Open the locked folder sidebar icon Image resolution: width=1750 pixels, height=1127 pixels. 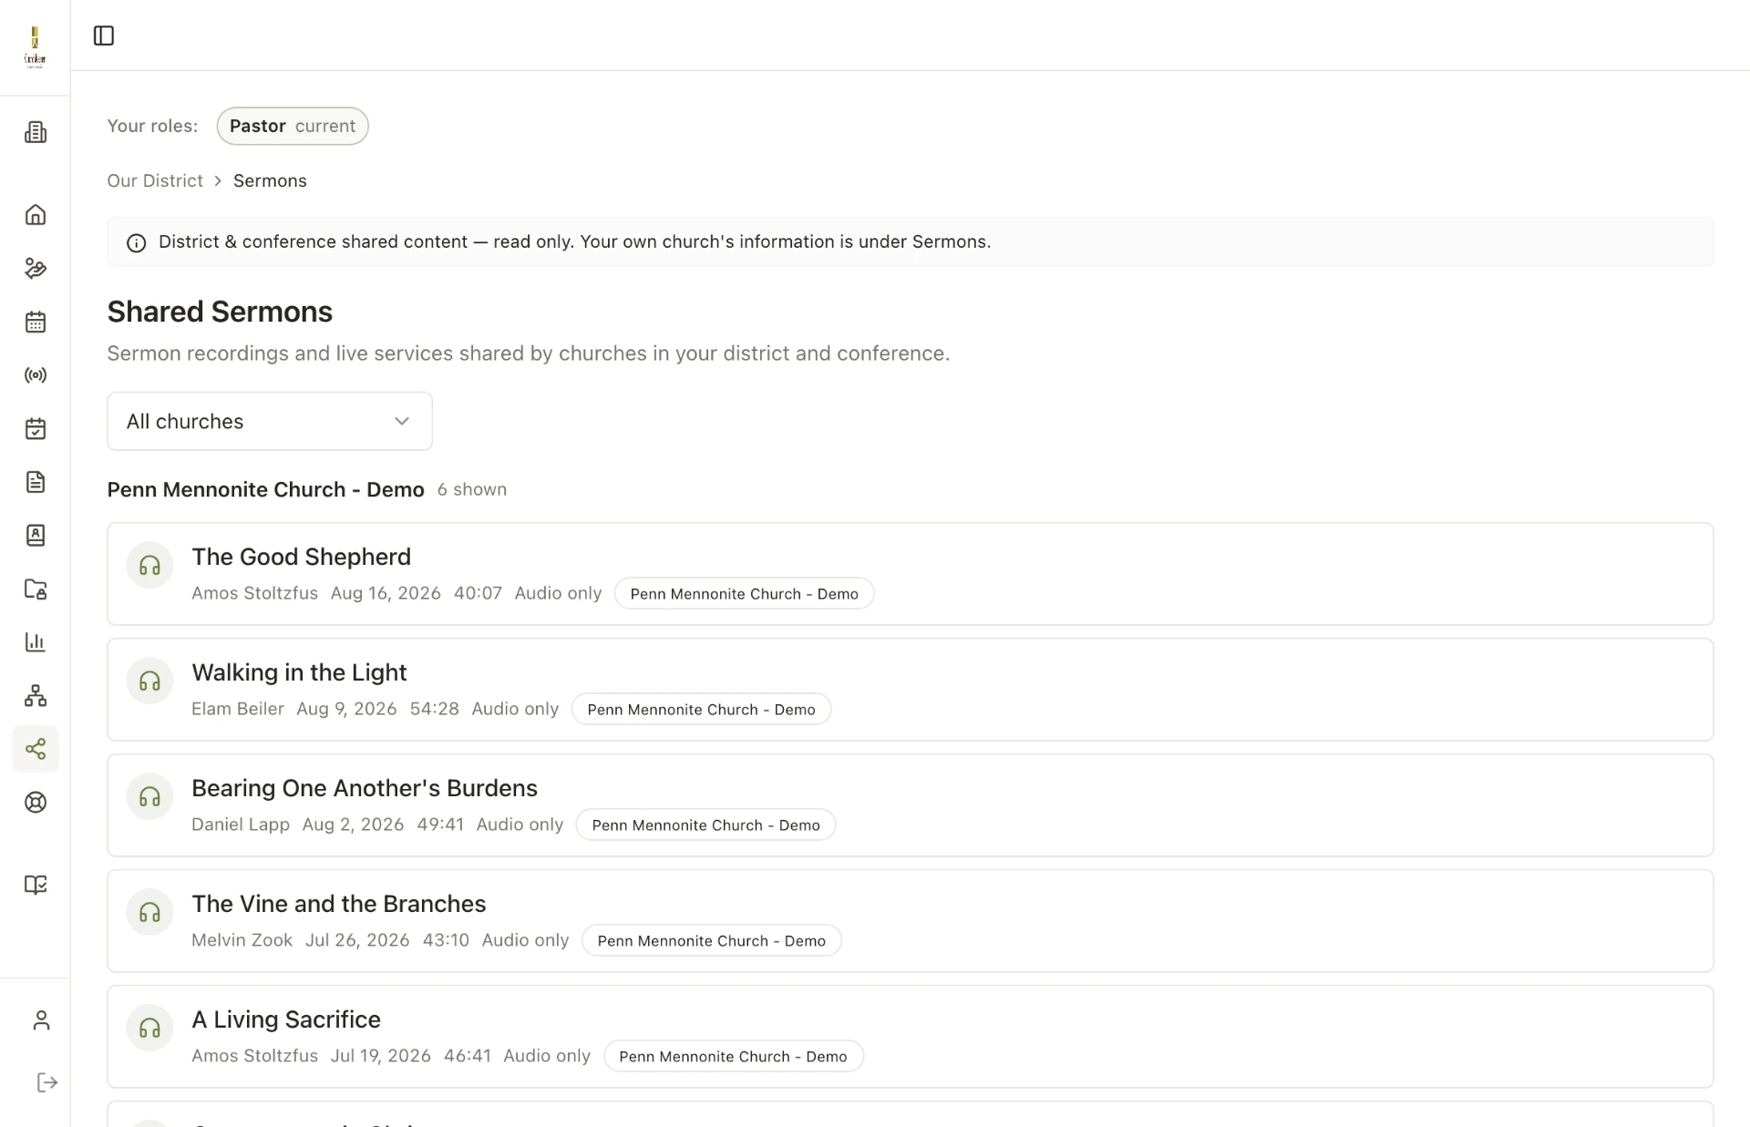coord(36,589)
